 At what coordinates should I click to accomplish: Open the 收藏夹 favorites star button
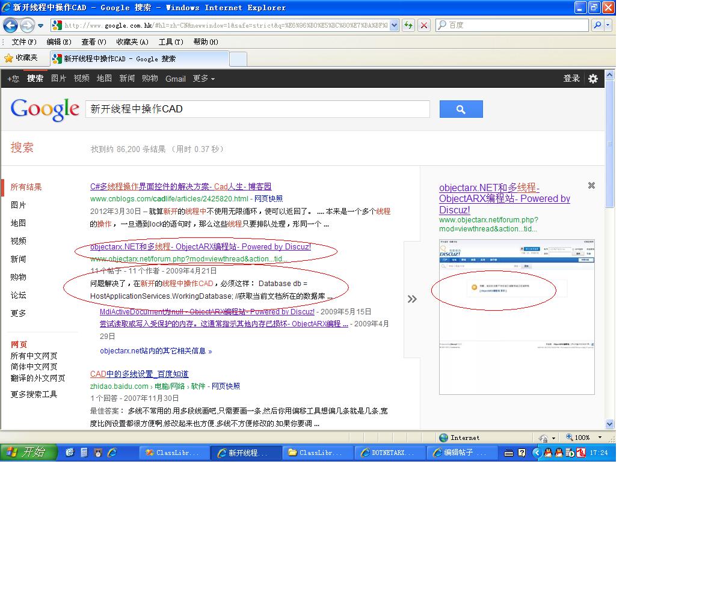(21, 58)
